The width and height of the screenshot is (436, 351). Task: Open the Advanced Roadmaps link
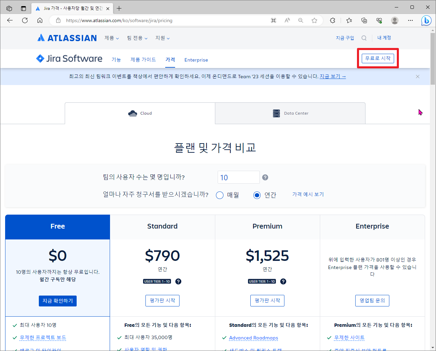pos(254,338)
